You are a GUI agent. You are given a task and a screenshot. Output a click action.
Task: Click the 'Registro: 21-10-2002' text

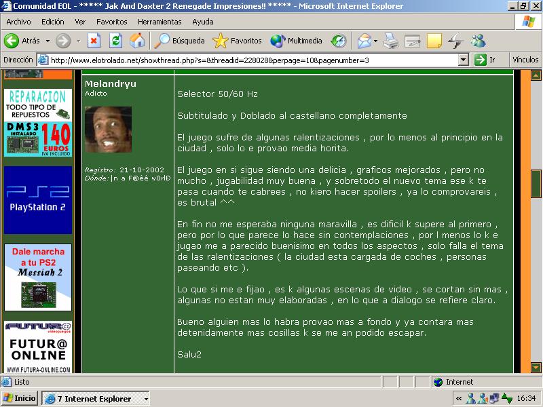tap(124, 170)
